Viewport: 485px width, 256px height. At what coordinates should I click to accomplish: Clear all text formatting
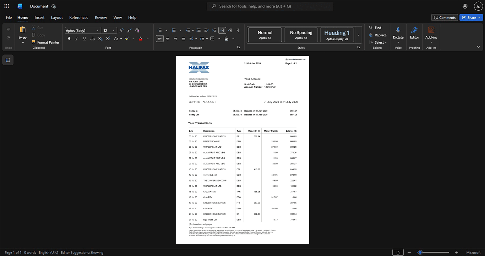137,31
